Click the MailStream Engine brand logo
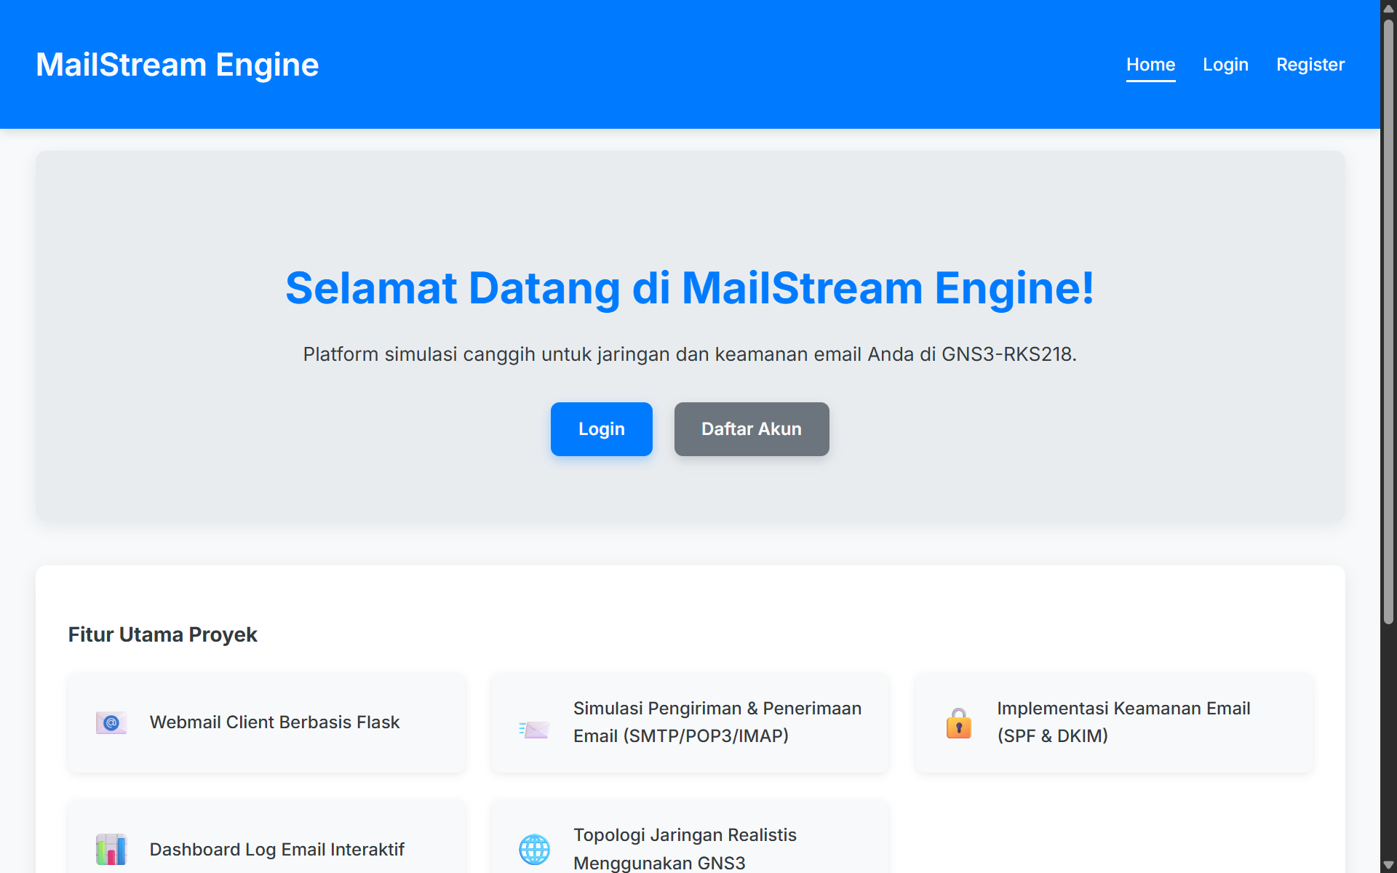Image resolution: width=1397 pixels, height=873 pixels. (x=177, y=64)
